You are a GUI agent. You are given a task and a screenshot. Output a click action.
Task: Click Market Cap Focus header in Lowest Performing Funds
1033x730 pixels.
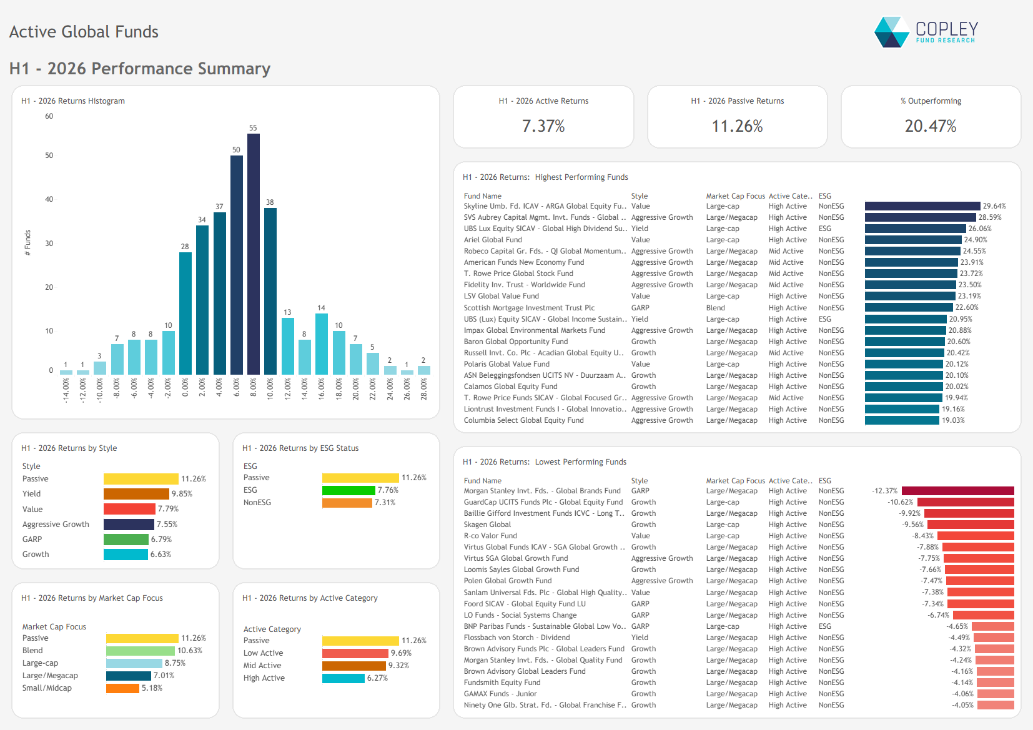tap(735, 481)
